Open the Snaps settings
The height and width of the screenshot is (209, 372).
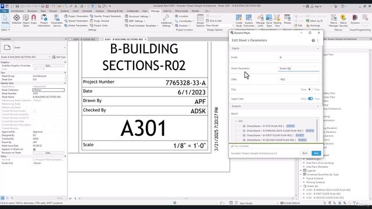34,19
